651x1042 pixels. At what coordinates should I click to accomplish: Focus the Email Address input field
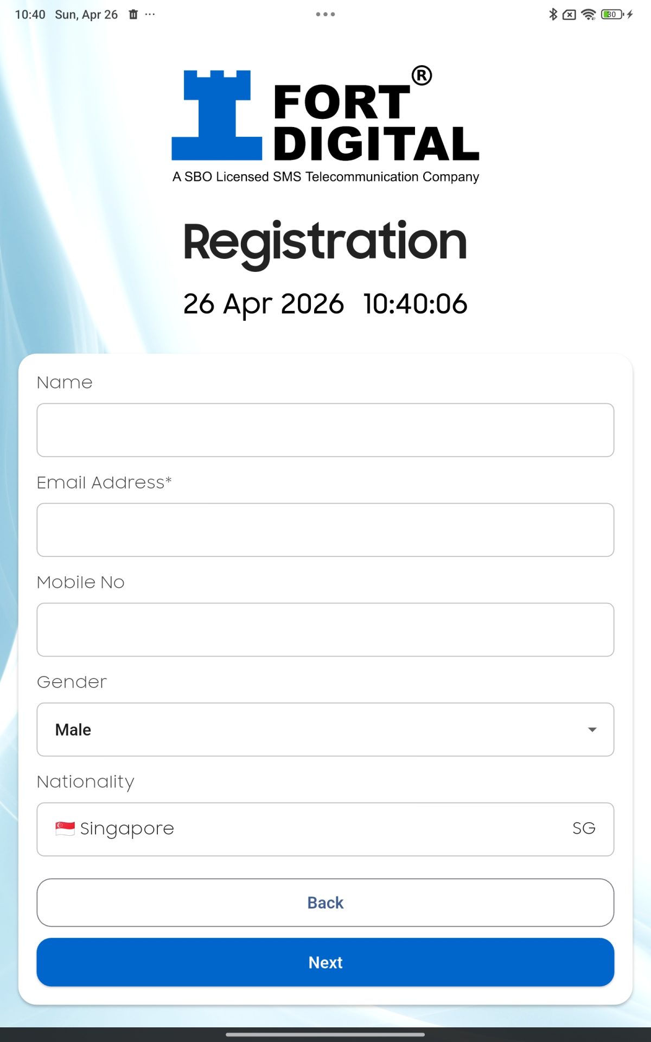(x=325, y=530)
